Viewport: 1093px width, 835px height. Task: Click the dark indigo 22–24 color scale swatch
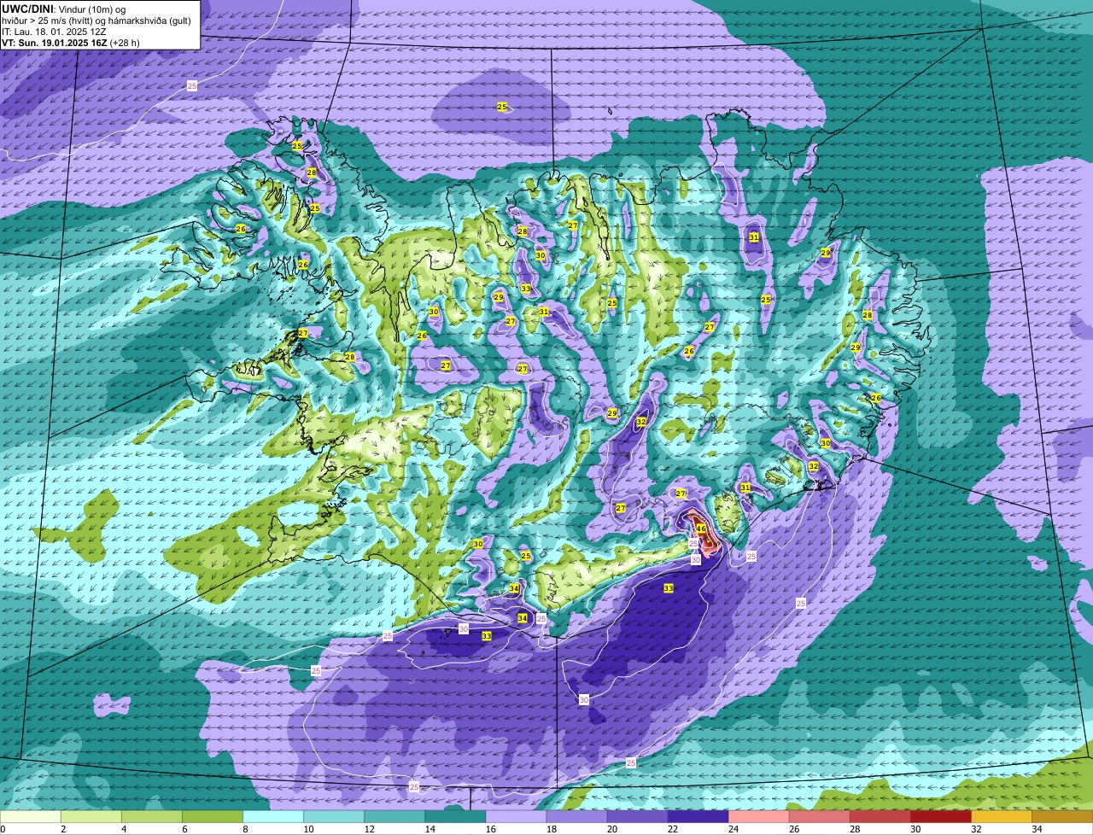coord(698,817)
